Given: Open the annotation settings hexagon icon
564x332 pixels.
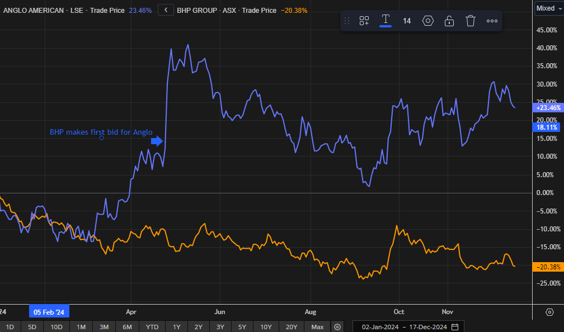Looking at the screenshot, I should 428,21.
